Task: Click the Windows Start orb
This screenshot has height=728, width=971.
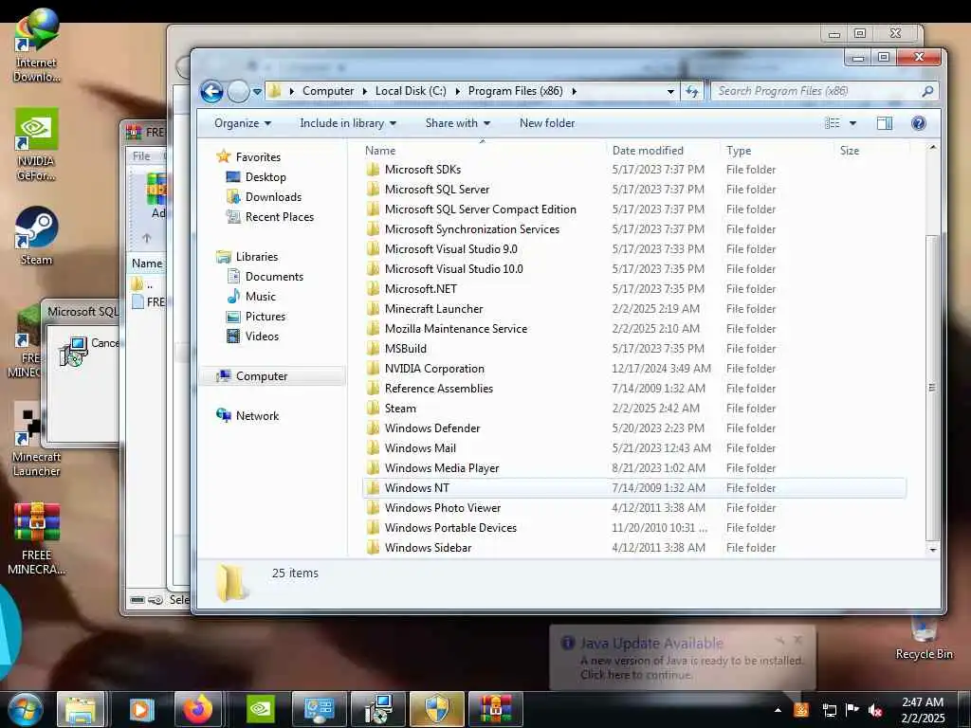Action: pyautogui.click(x=26, y=709)
